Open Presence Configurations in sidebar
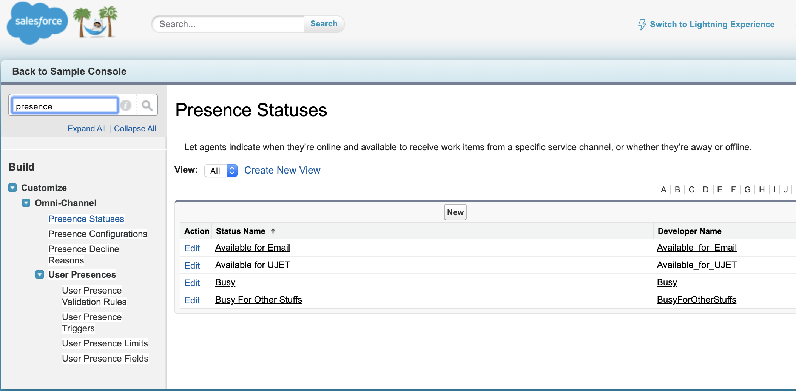This screenshot has height=391, width=796. [x=97, y=234]
